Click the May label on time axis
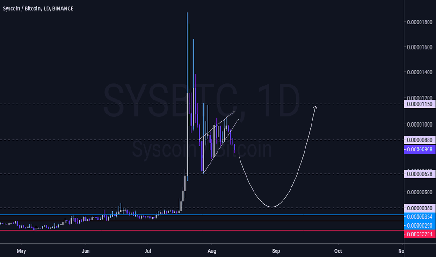This screenshot has width=436, height=257. (x=21, y=251)
